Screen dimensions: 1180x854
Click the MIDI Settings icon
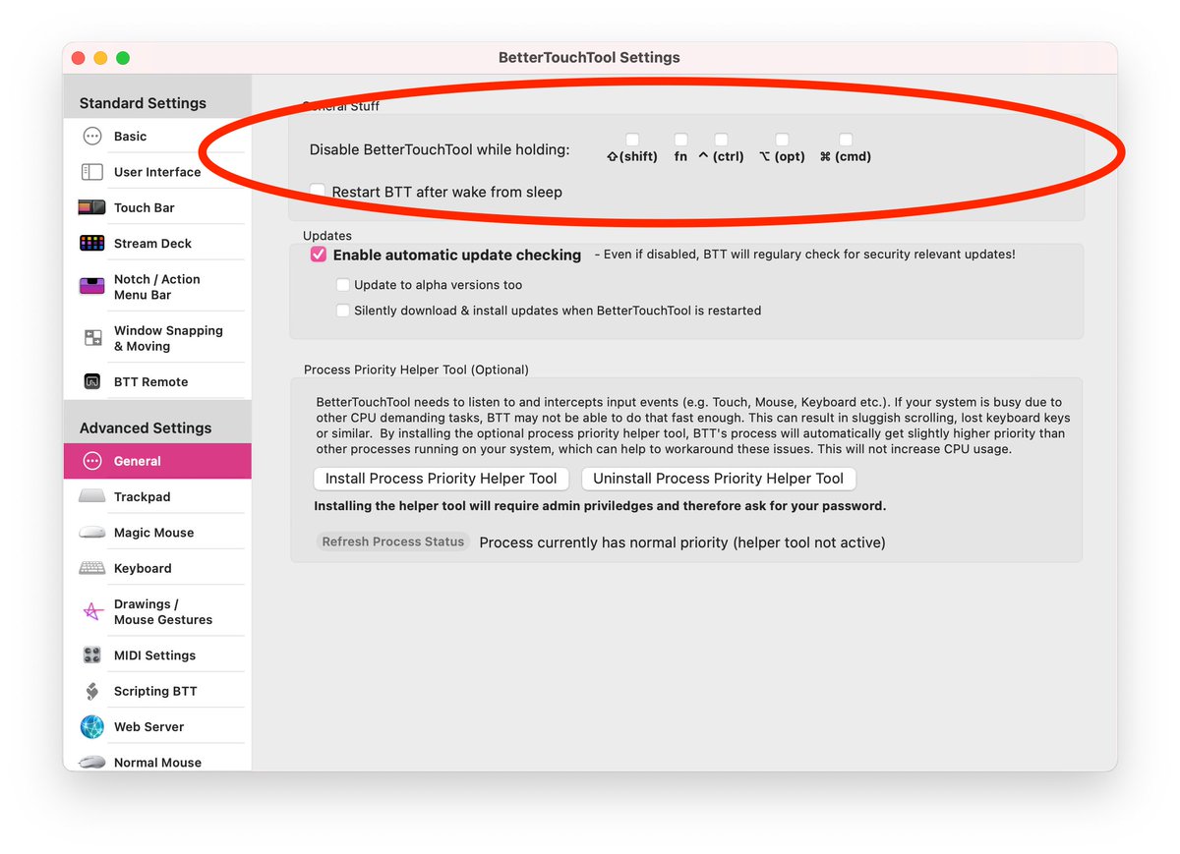[92, 655]
